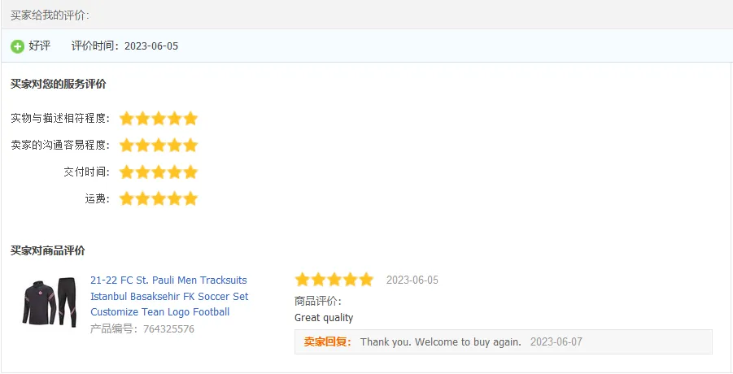The image size is (733, 374).
Task: Click fifth star of product review rating
Action: coord(366,280)
